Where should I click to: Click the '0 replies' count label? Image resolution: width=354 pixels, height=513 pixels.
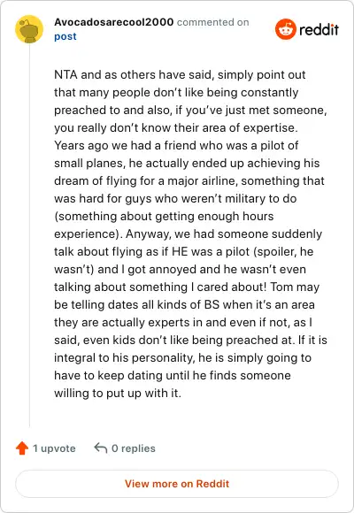click(134, 448)
